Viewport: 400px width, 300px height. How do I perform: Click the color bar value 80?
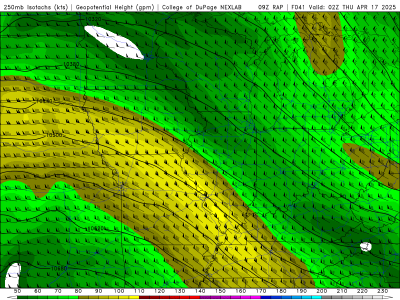point(78,291)
